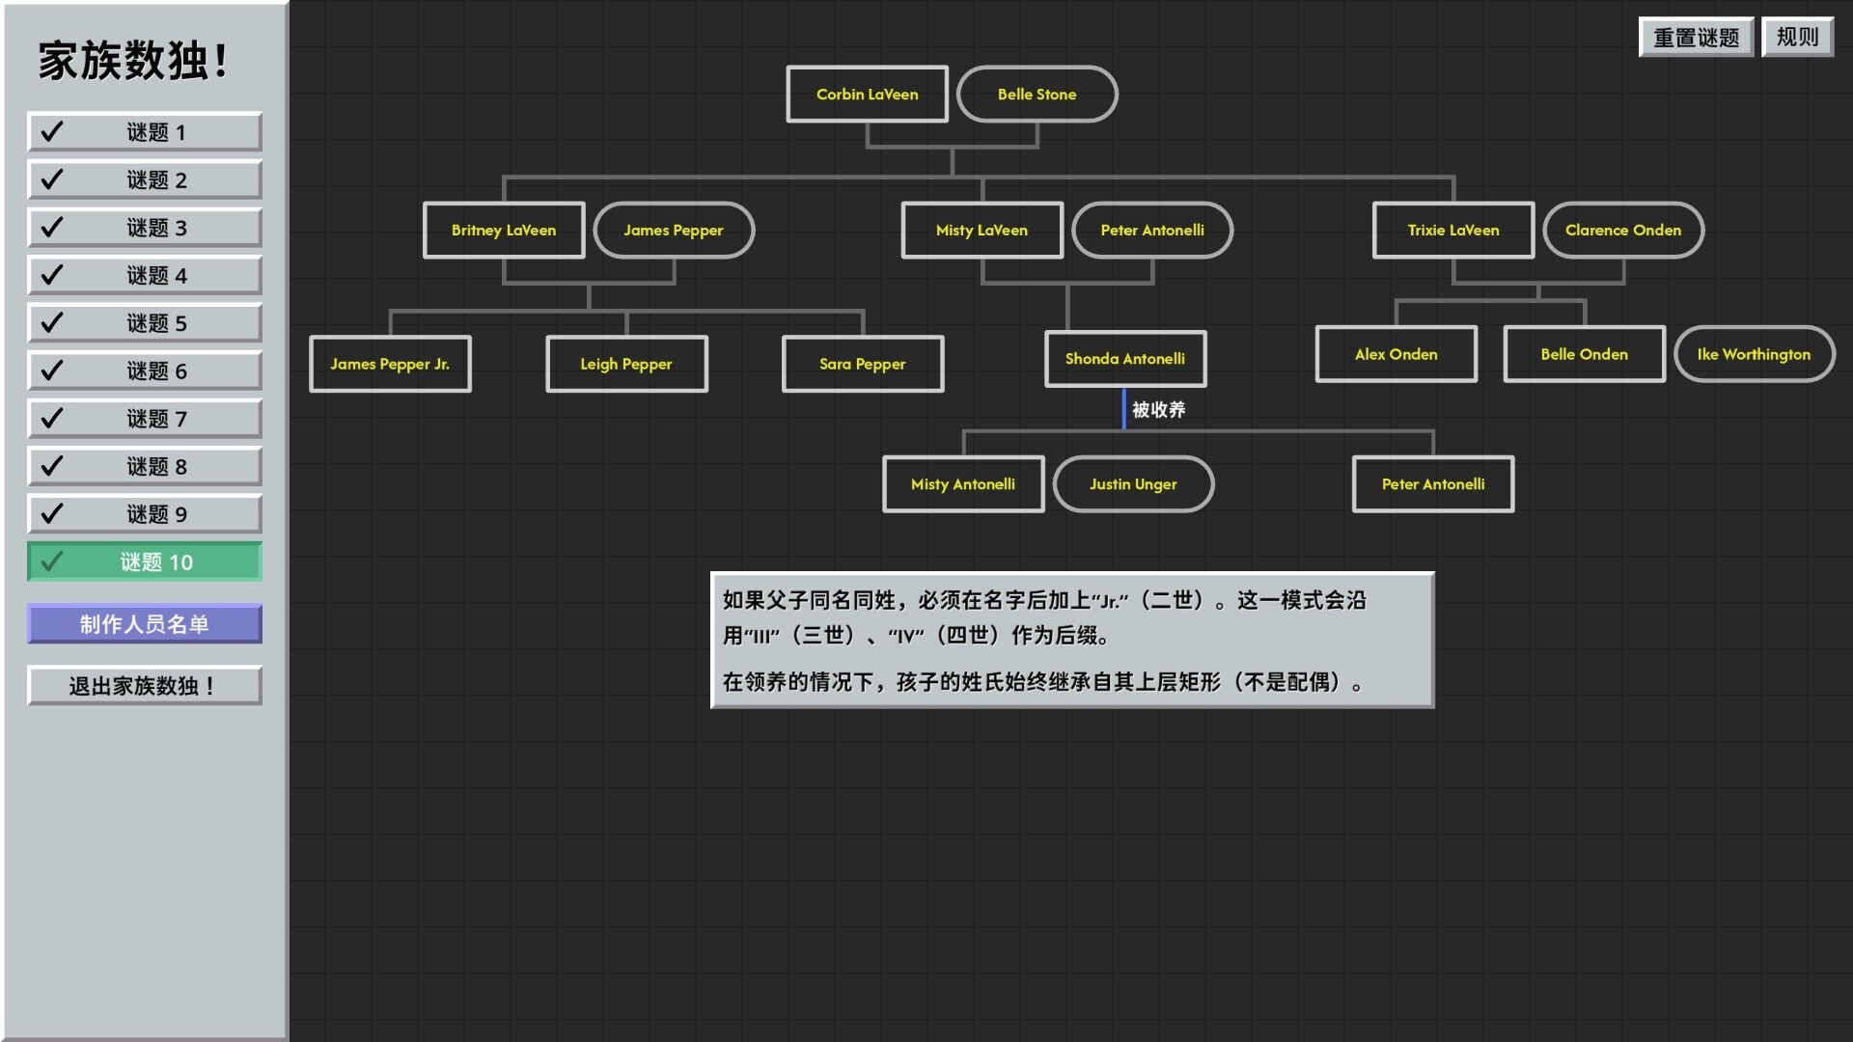Open the rules (规则) button

[1797, 38]
